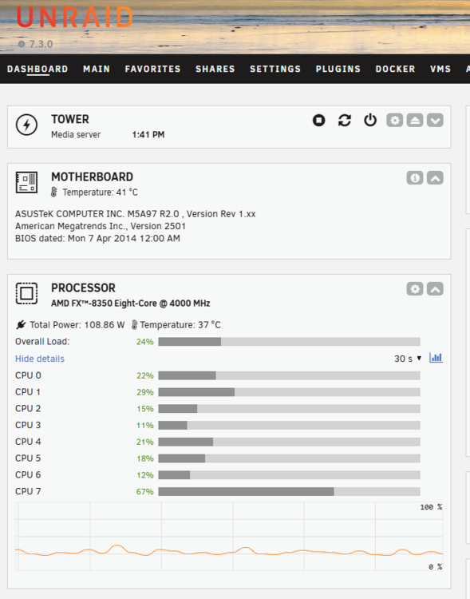The height and width of the screenshot is (599, 470).
Task: Click the CPU 3 label
Action: [28, 425]
